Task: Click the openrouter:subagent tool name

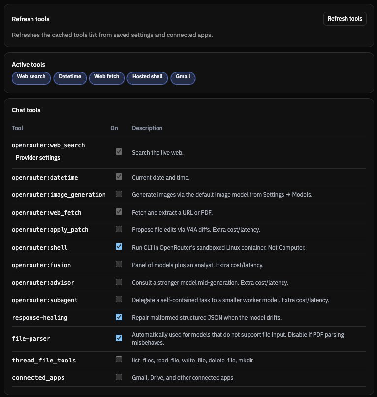Action: point(45,300)
